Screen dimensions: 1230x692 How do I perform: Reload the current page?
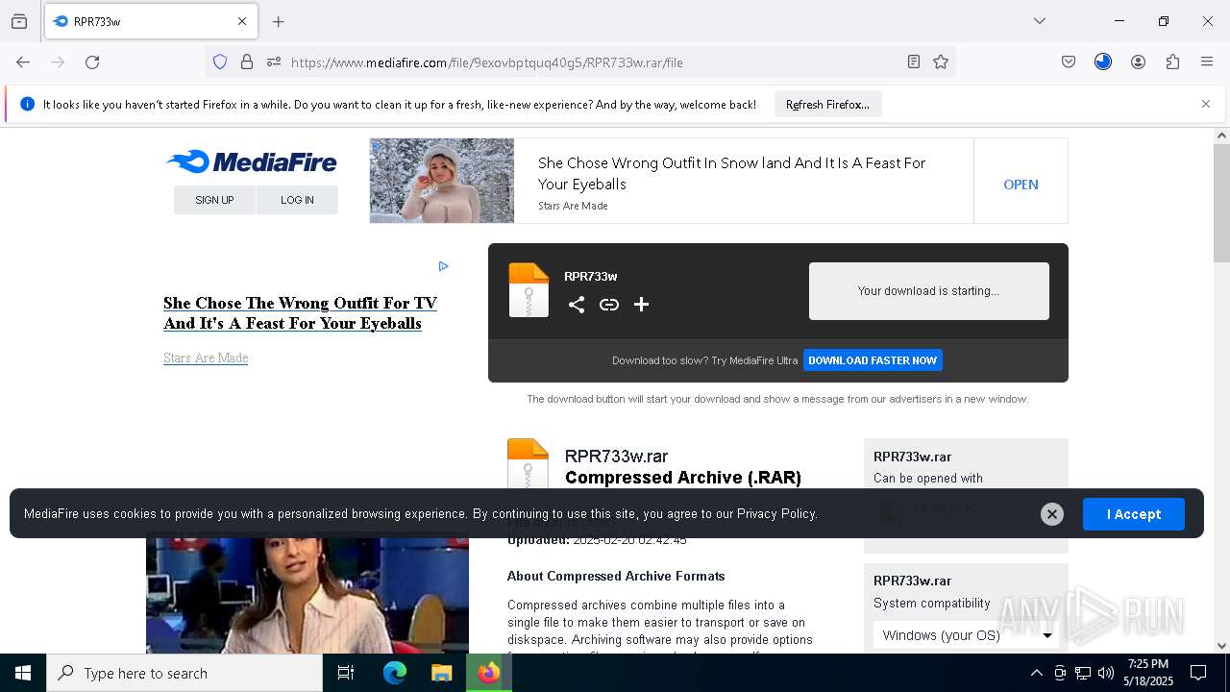tap(92, 62)
